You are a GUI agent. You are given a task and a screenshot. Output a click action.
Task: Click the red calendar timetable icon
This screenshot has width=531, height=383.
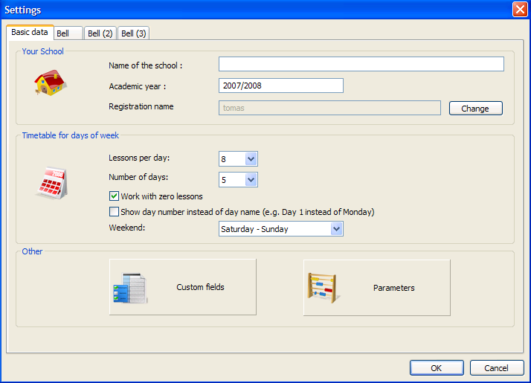coord(51,183)
